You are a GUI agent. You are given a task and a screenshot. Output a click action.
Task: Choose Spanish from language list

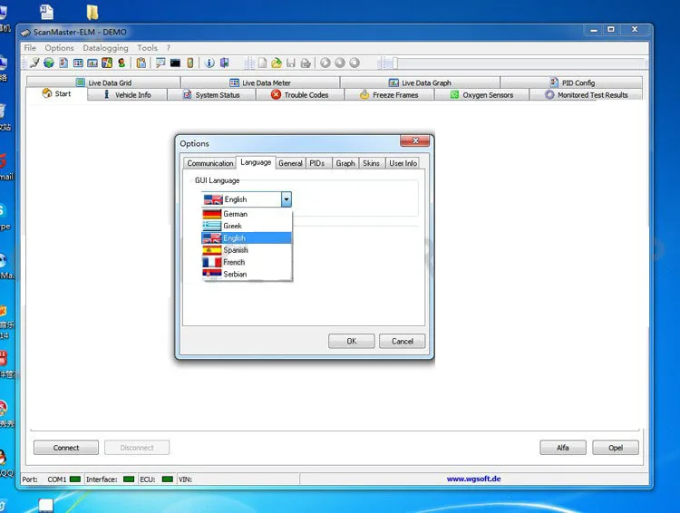(x=247, y=250)
